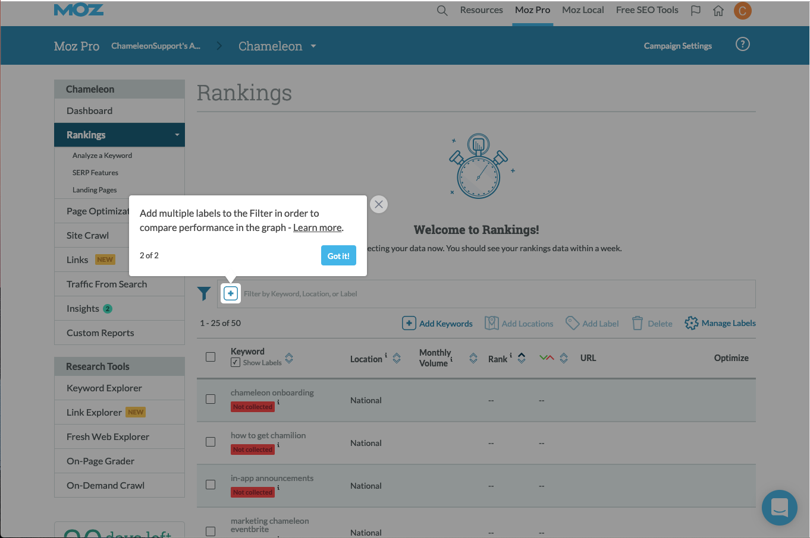Expand the Rankings sidebar arrow
This screenshot has width=810, height=538.
tap(177, 135)
